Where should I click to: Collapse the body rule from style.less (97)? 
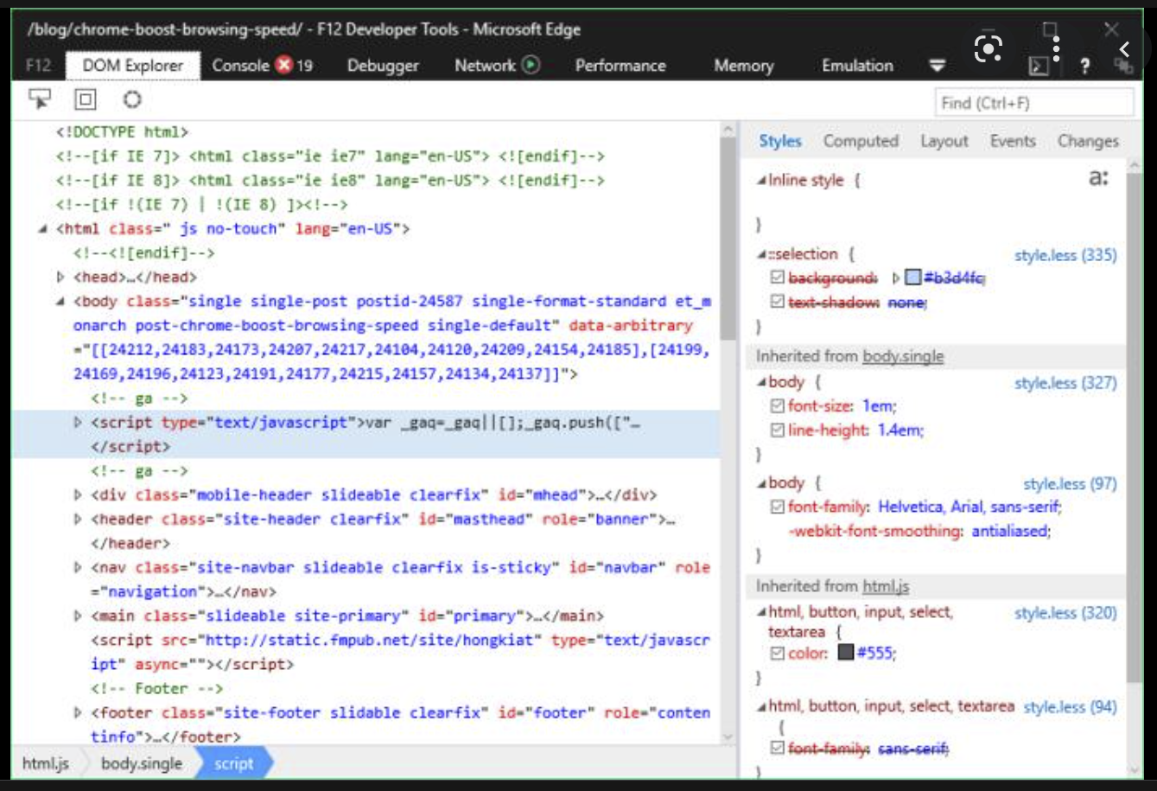coord(762,483)
